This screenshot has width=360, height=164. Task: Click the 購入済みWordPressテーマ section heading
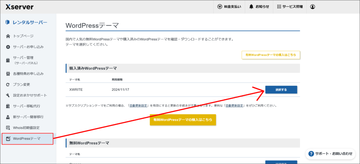93,68
